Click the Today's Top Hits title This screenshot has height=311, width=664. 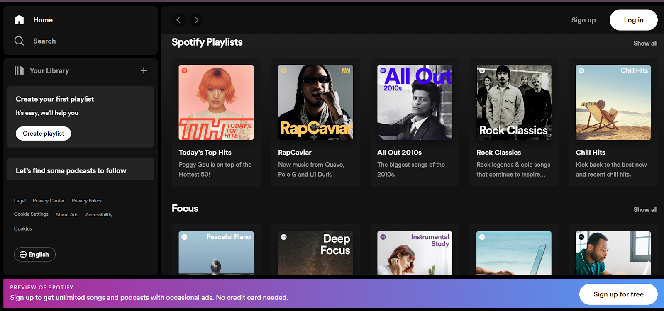(x=205, y=153)
